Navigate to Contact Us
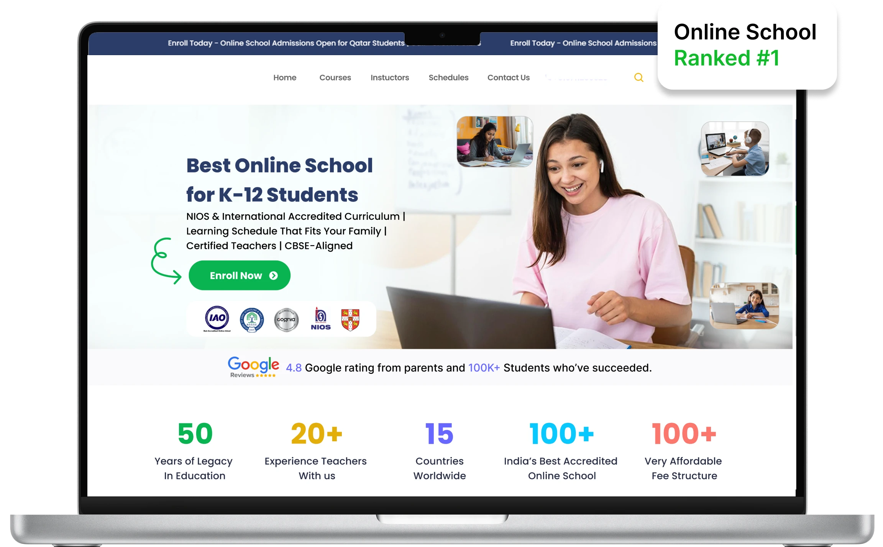Viewport: 883px width, 547px height. [508, 78]
